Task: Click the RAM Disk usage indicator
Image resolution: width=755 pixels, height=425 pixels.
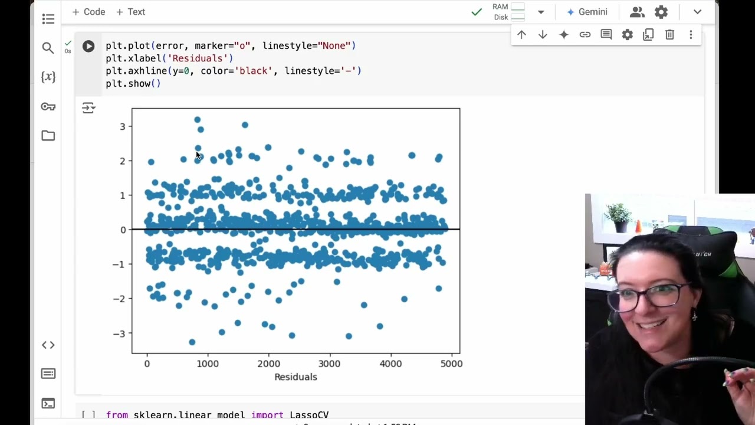Action: click(x=509, y=12)
